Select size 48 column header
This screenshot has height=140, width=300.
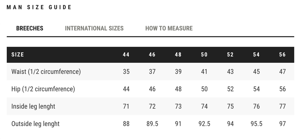pyautogui.click(x=178, y=54)
